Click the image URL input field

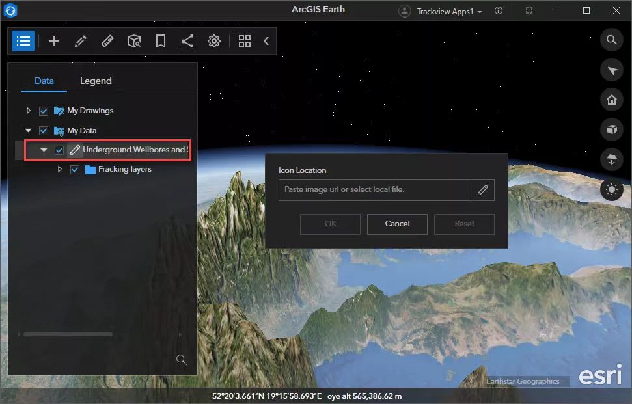pyautogui.click(x=374, y=190)
